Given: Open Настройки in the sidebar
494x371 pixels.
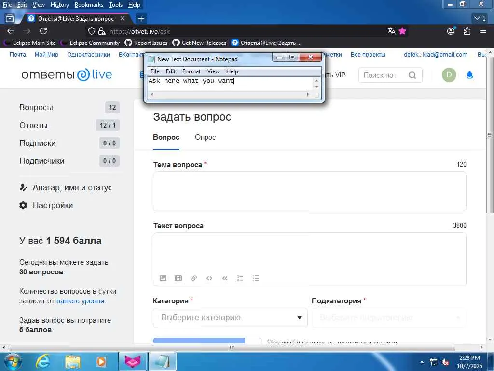Looking at the screenshot, I should pyautogui.click(x=46, y=205).
